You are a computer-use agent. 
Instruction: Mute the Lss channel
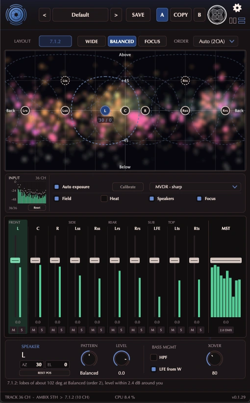[73, 330]
